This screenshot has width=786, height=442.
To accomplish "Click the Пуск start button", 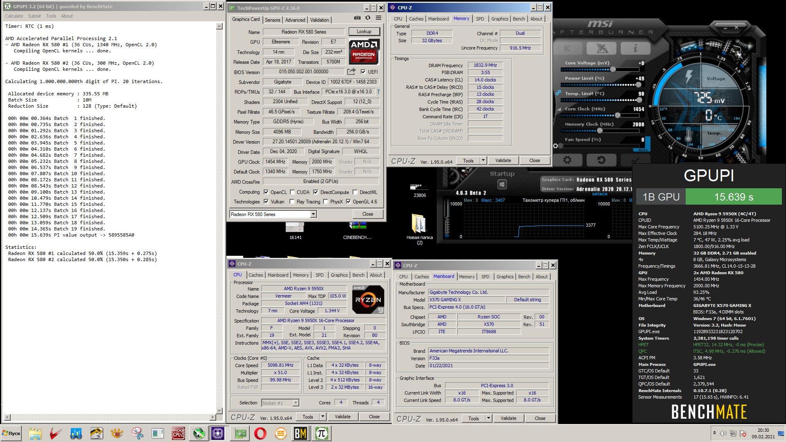I will click(11, 433).
